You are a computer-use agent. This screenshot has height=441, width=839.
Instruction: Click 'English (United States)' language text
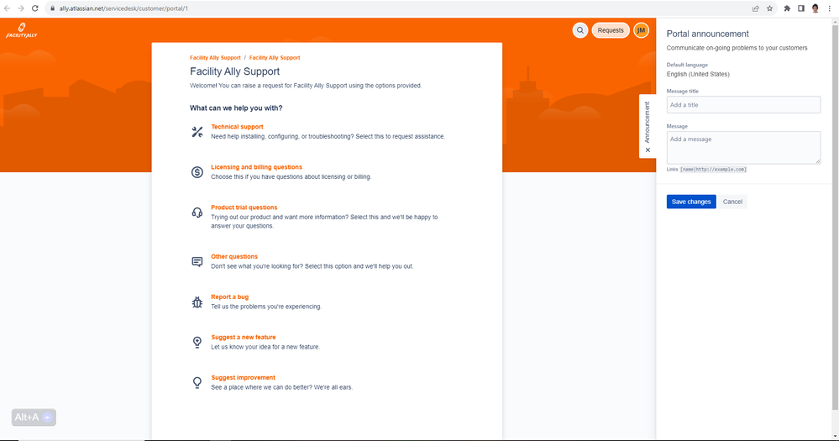[x=698, y=75]
